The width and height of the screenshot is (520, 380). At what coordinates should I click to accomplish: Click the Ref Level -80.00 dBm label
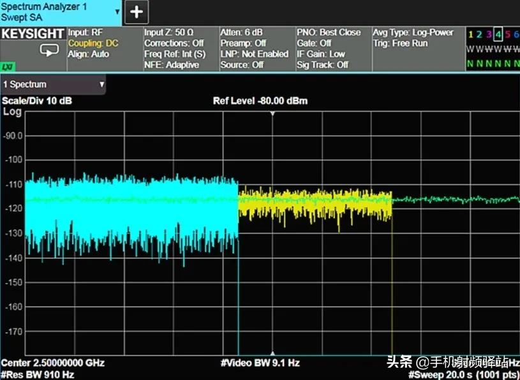(260, 101)
